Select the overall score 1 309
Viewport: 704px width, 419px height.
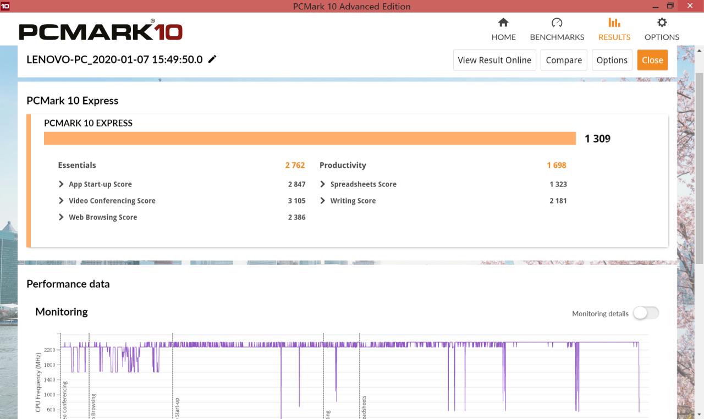coord(598,139)
